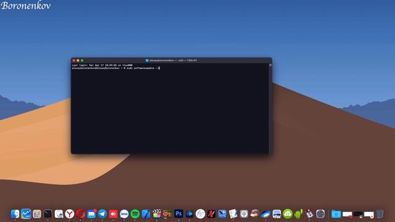Open Mail app with notification badge
The width and height of the screenshot is (395, 222).
coord(91,214)
